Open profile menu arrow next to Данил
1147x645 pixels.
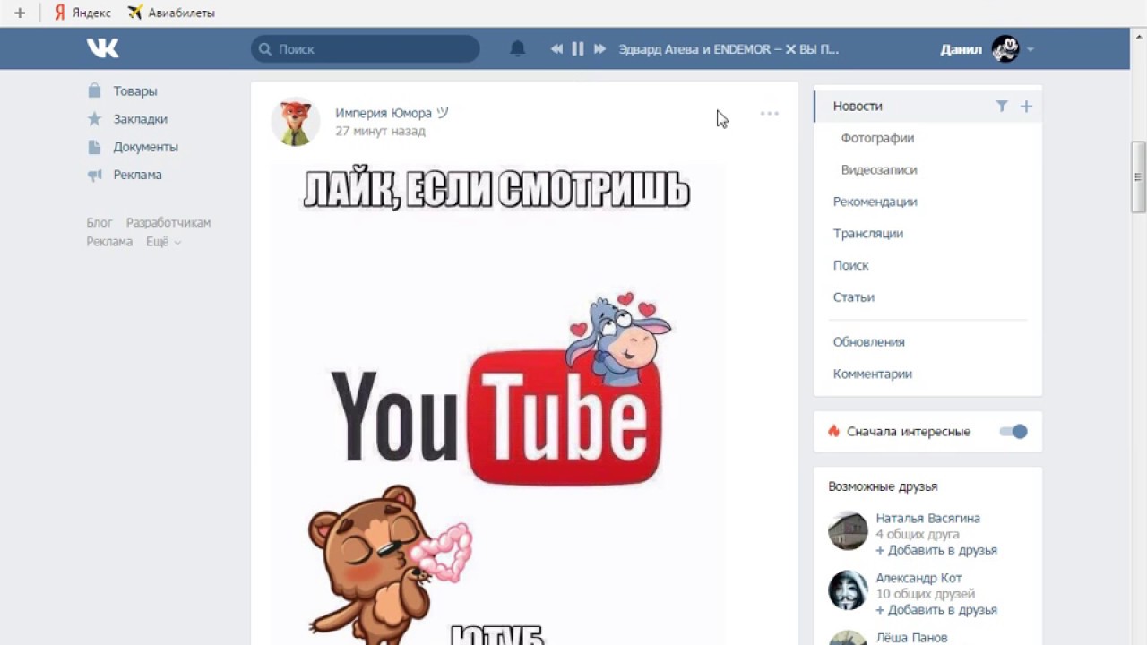(1031, 49)
